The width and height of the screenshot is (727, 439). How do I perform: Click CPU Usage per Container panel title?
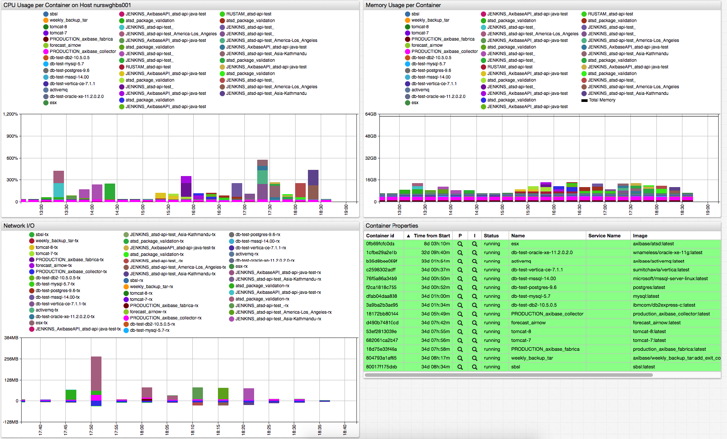[67, 5]
